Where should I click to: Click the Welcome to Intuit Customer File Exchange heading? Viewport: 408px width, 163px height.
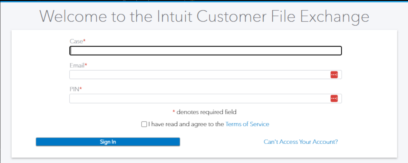[204, 16]
